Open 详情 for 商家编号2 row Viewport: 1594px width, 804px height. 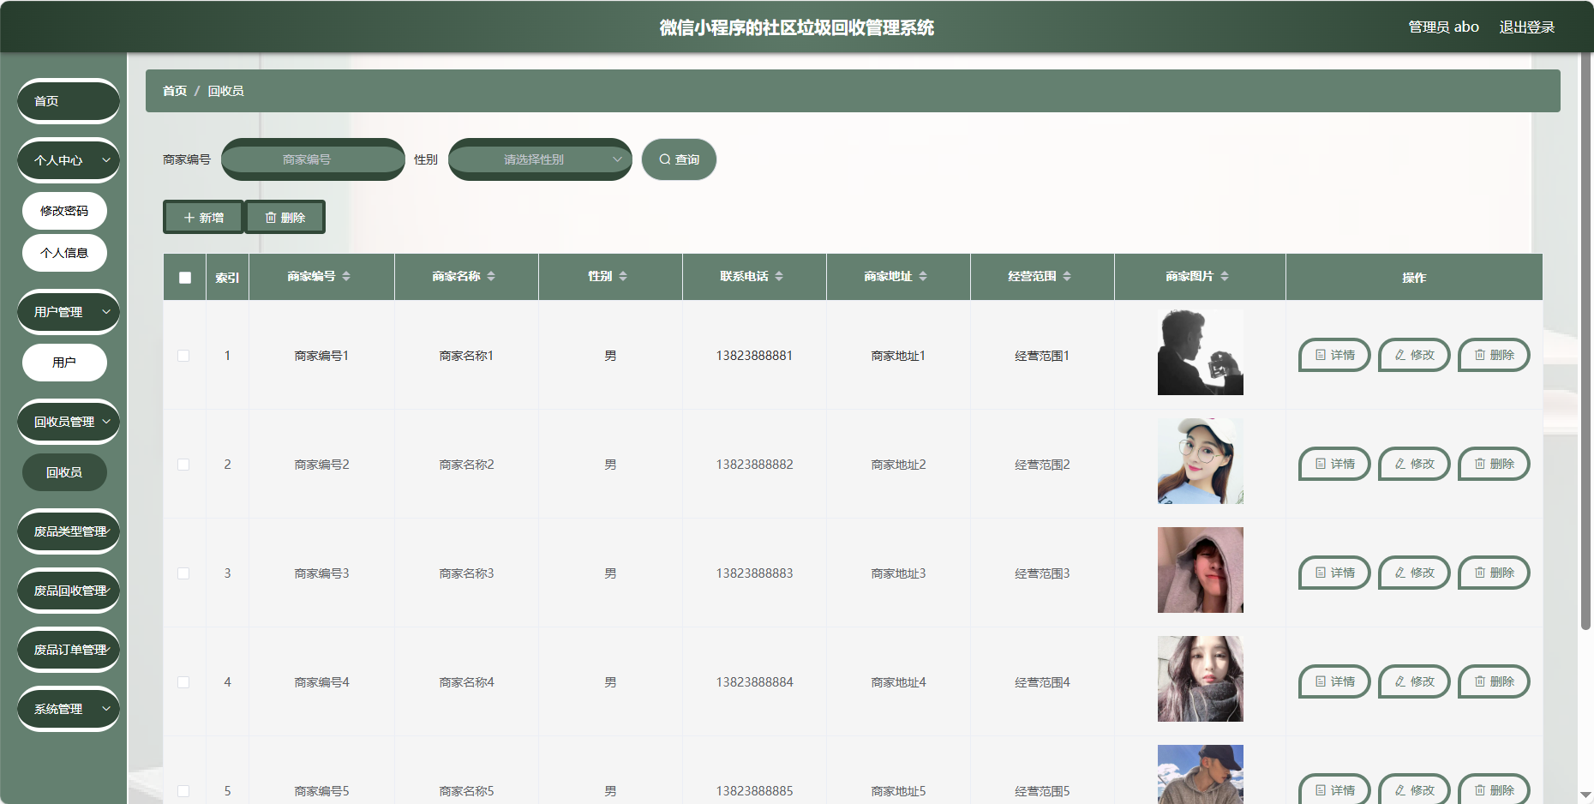click(1334, 464)
